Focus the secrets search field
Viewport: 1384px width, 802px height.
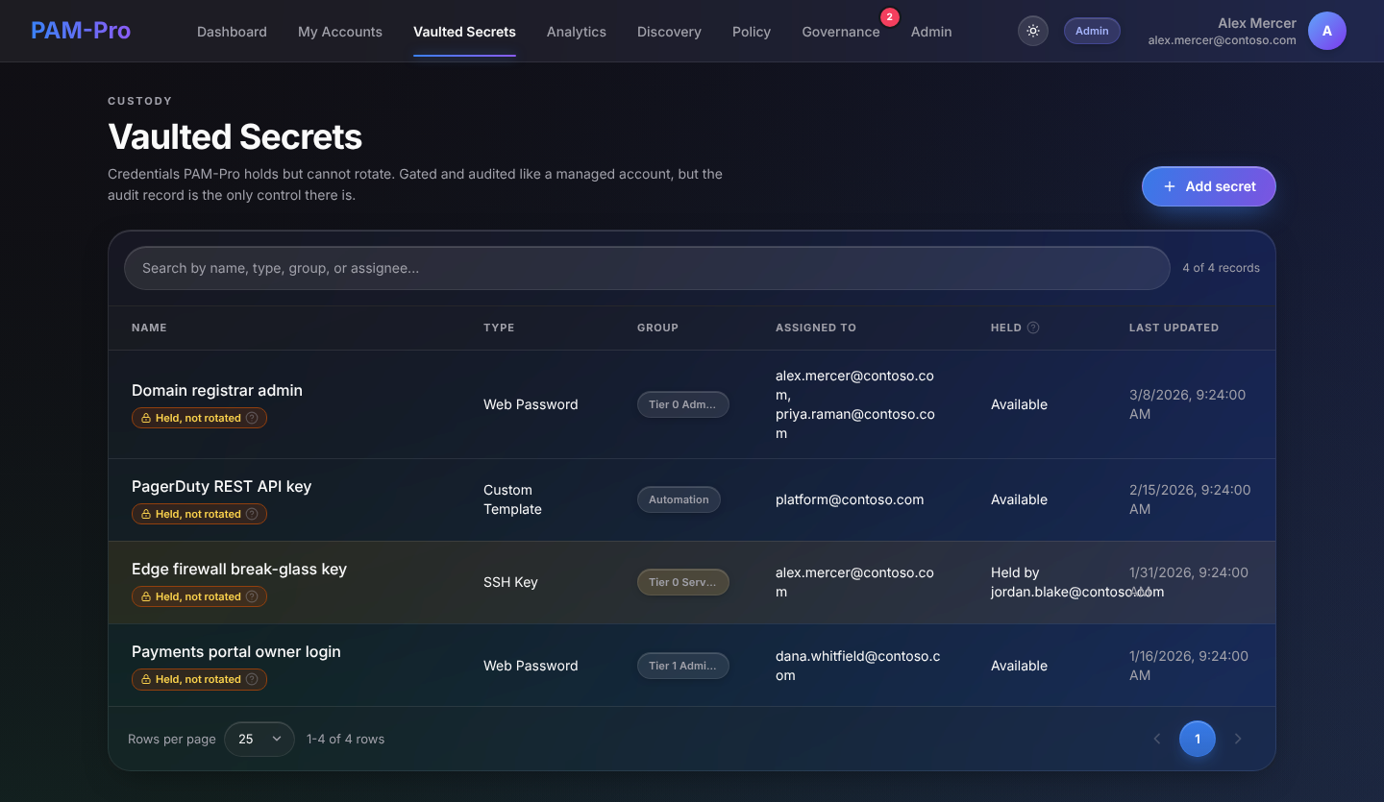[647, 268]
